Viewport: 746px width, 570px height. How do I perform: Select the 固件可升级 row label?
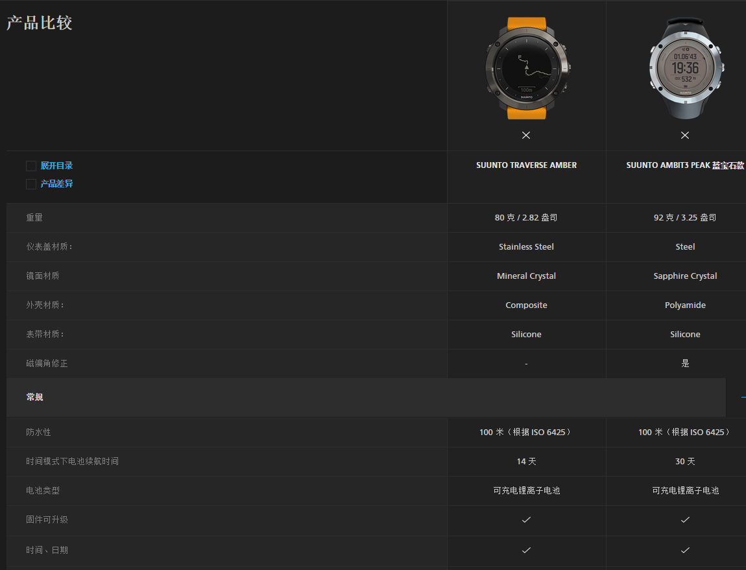point(47,519)
